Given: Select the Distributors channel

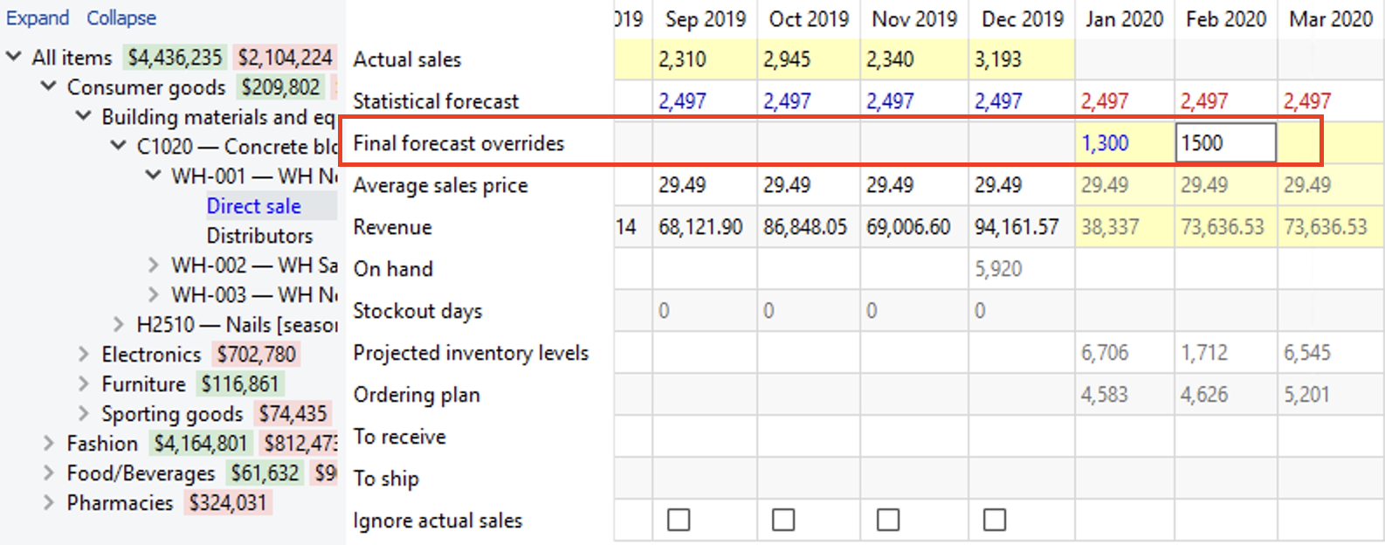Looking at the screenshot, I should (x=259, y=236).
